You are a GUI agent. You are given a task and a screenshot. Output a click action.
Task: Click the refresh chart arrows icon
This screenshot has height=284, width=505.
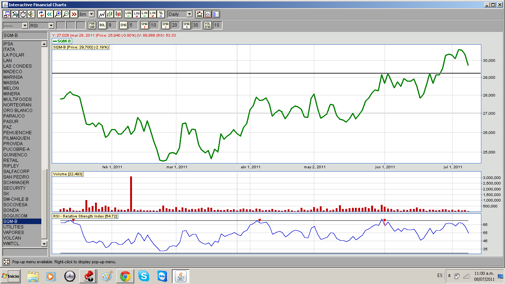pos(41,14)
